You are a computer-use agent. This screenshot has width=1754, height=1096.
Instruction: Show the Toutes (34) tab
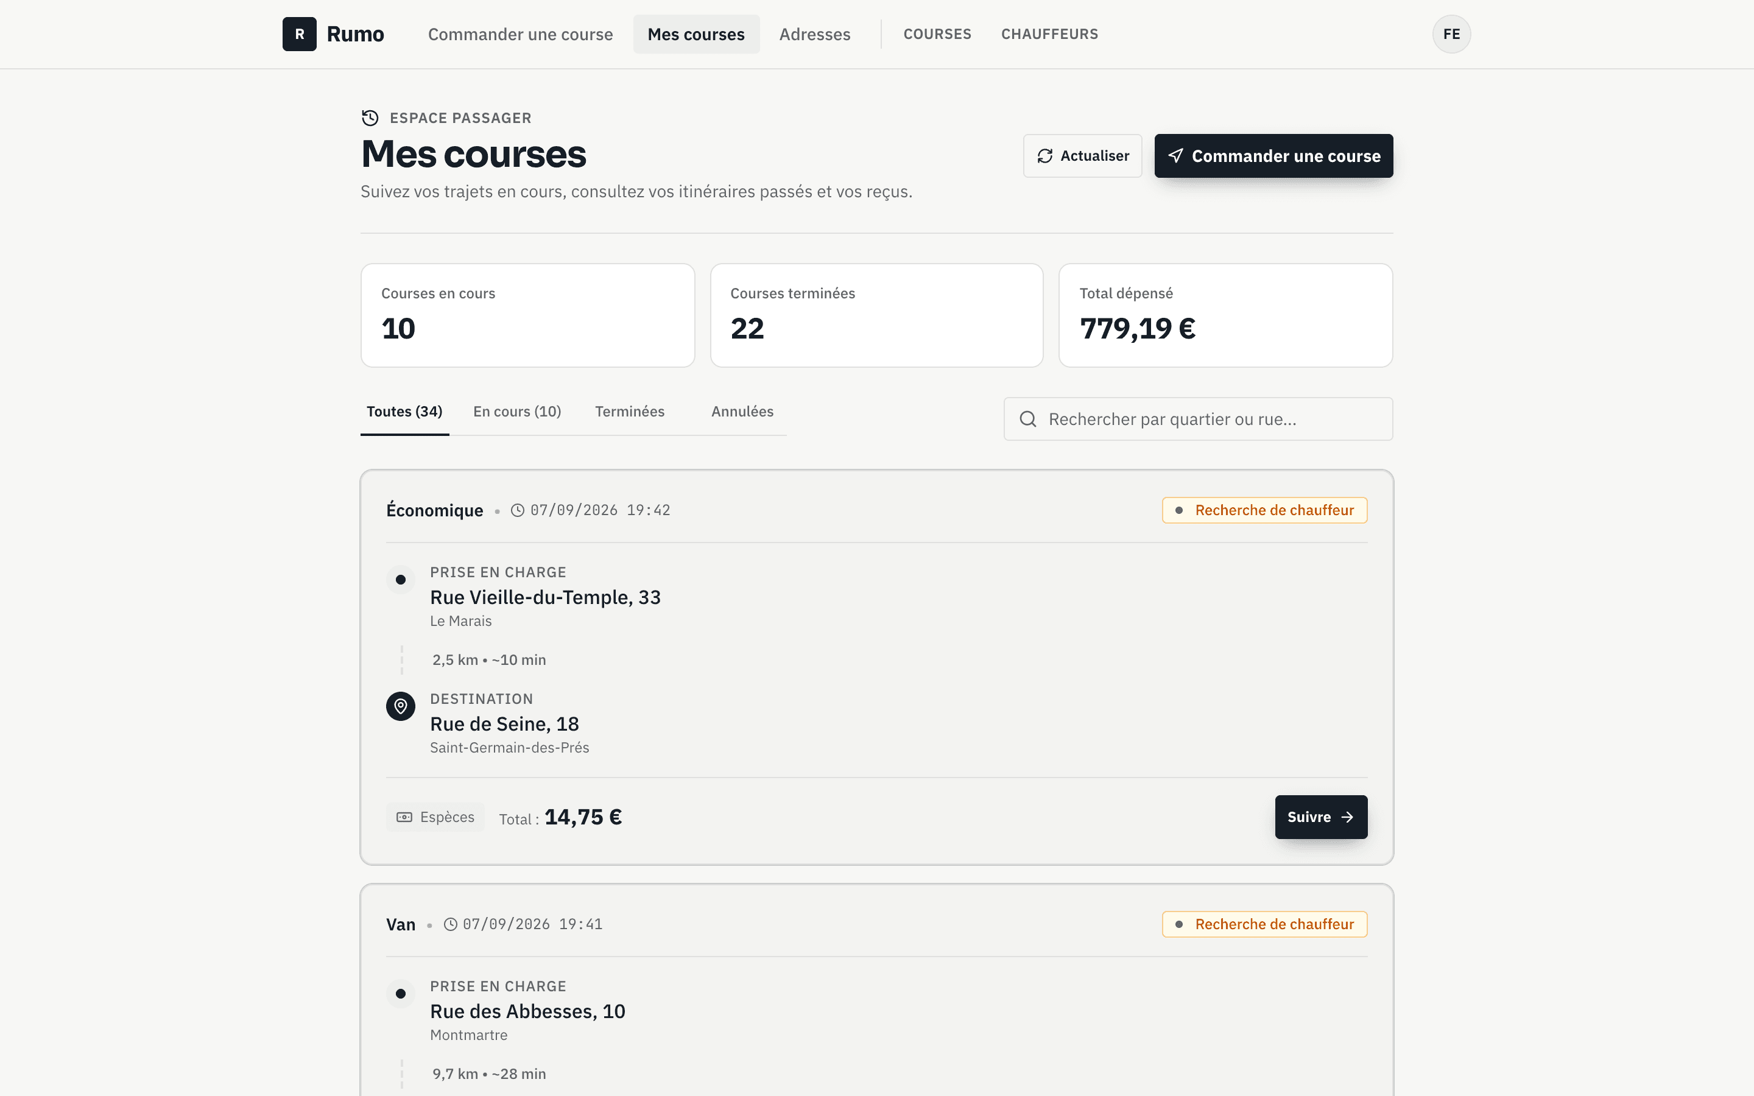(x=404, y=412)
